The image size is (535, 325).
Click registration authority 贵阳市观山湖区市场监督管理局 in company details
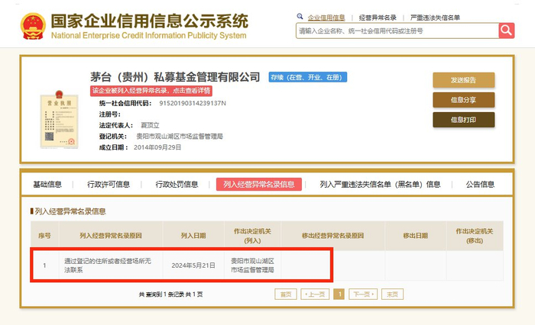[180, 137]
